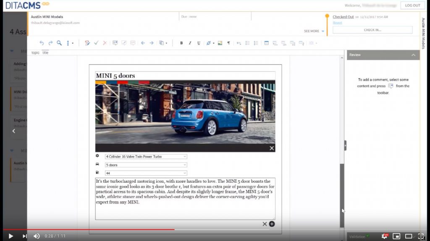Apply bold formatting

click(x=181, y=43)
